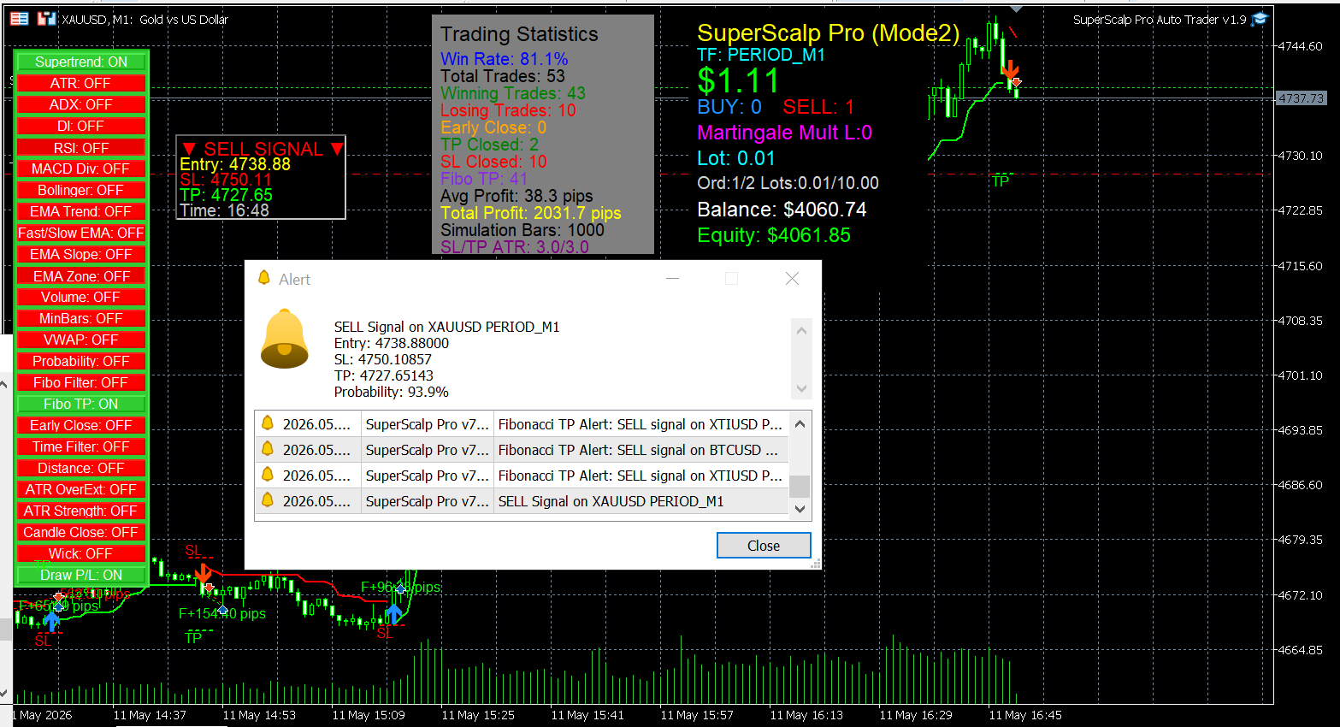Enable the RSI: OFF filter

[x=81, y=147]
